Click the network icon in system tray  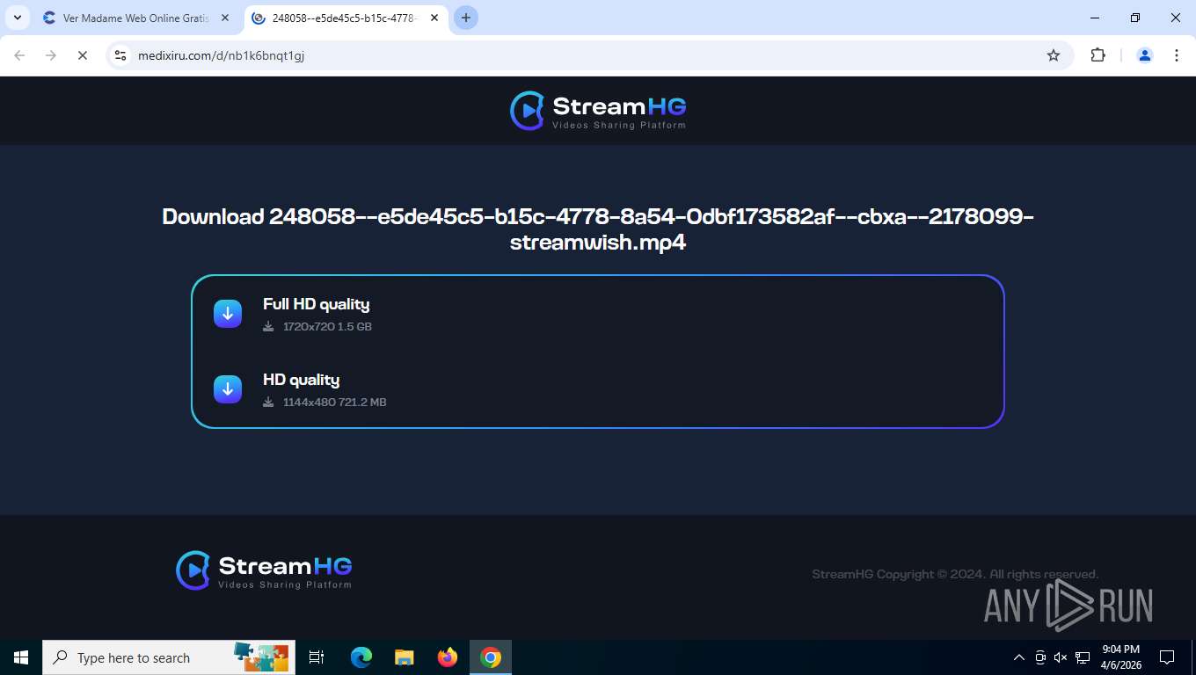pyautogui.click(x=1083, y=657)
